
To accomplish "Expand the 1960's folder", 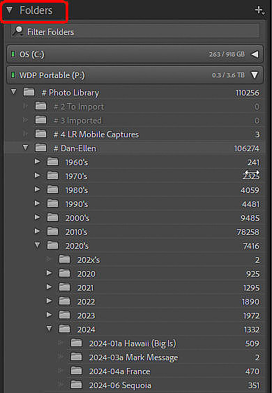I will [x=38, y=162].
